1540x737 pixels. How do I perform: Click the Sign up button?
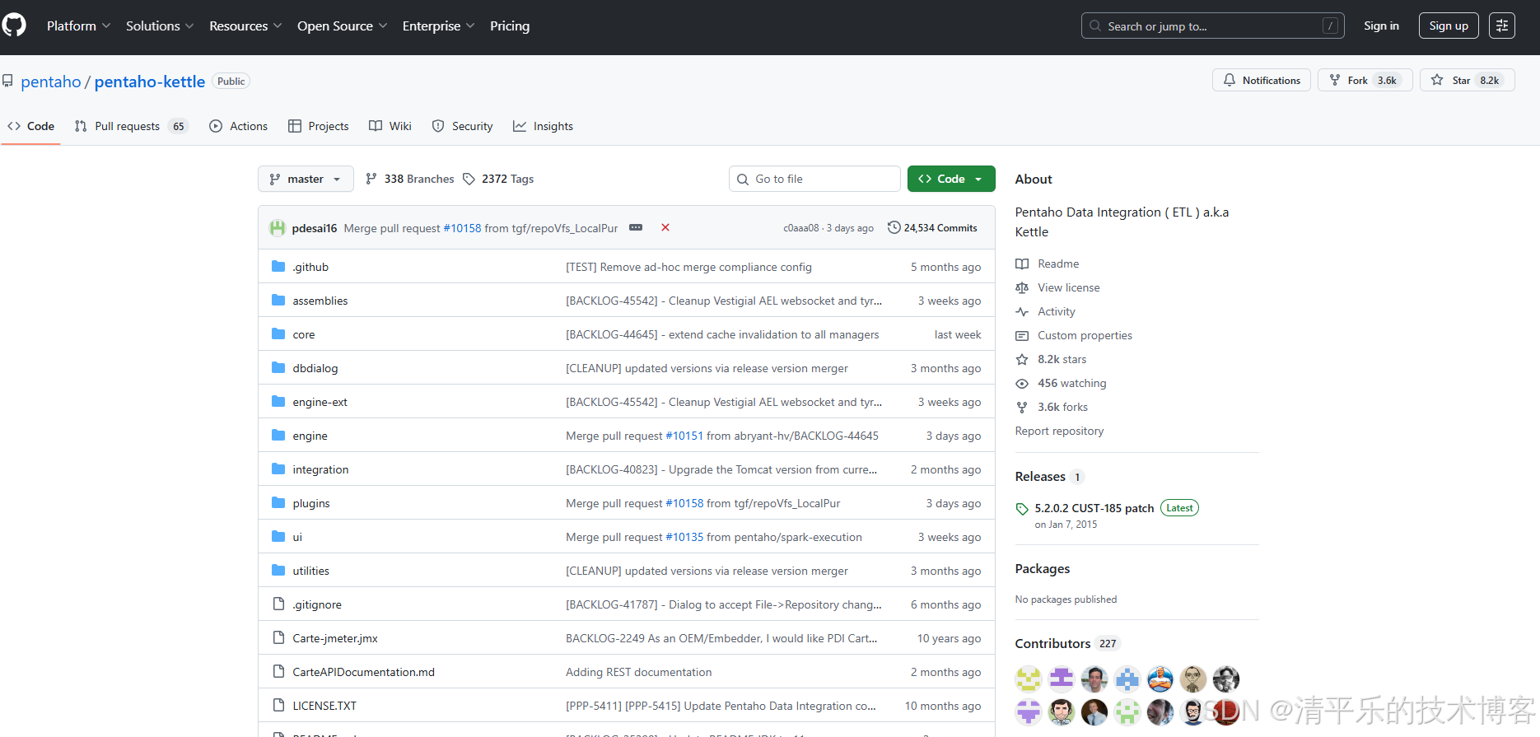tap(1449, 26)
